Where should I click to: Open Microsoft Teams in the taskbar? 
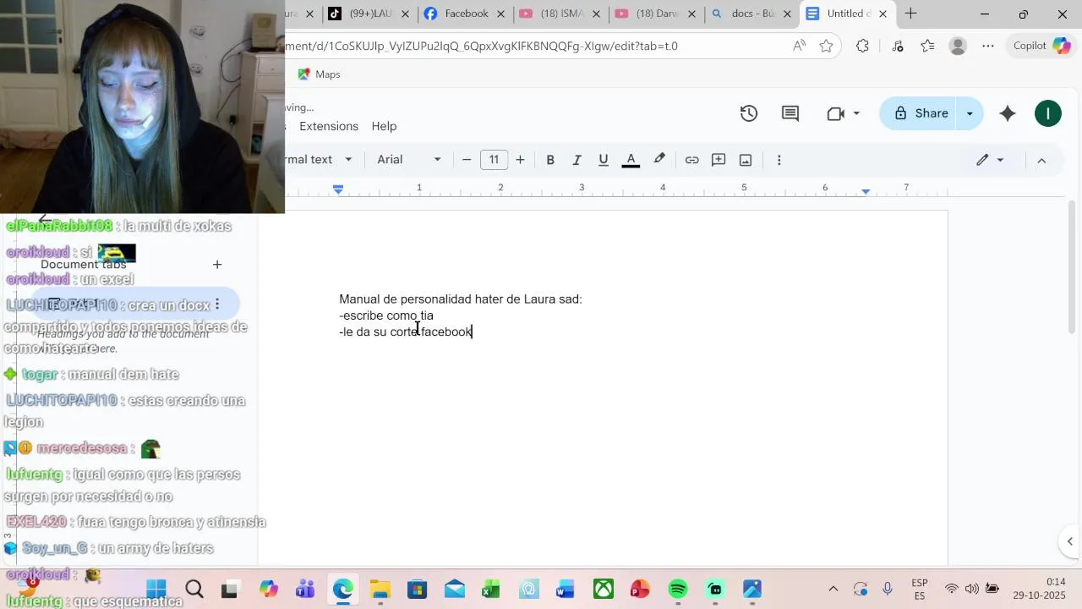click(305, 589)
